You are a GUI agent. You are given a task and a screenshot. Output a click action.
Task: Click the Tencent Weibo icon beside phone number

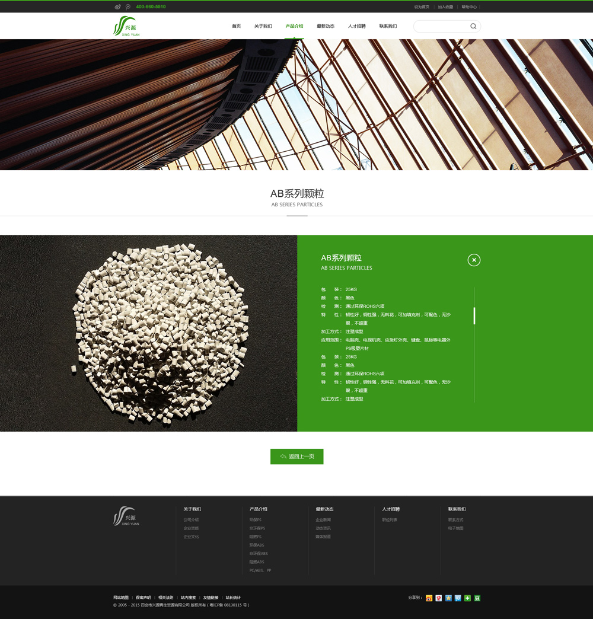pyautogui.click(x=127, y=7)
